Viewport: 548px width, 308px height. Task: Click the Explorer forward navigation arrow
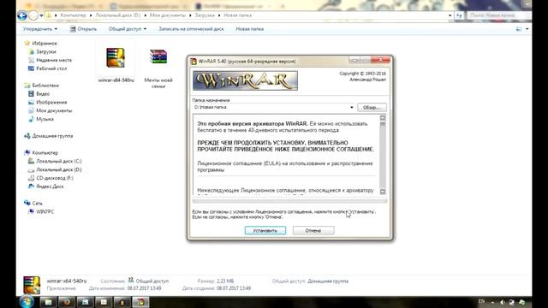click(x=33, y=15)
